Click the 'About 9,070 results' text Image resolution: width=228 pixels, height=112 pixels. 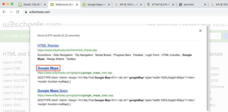click(x=58, y=36)
